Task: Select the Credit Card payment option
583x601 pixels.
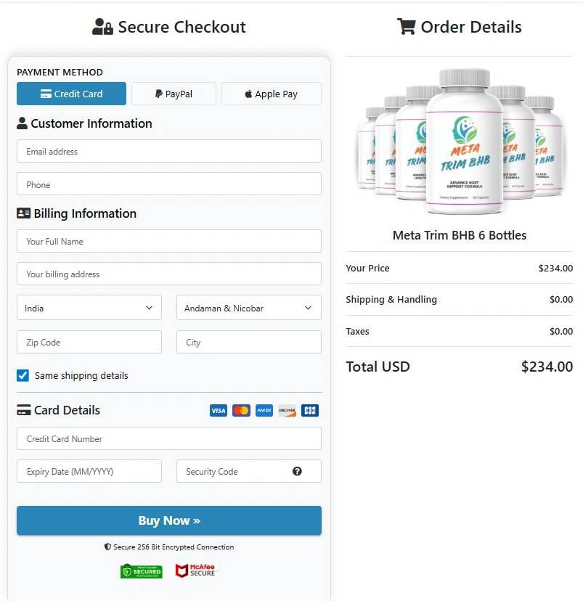Action: (x=70, y=93)
